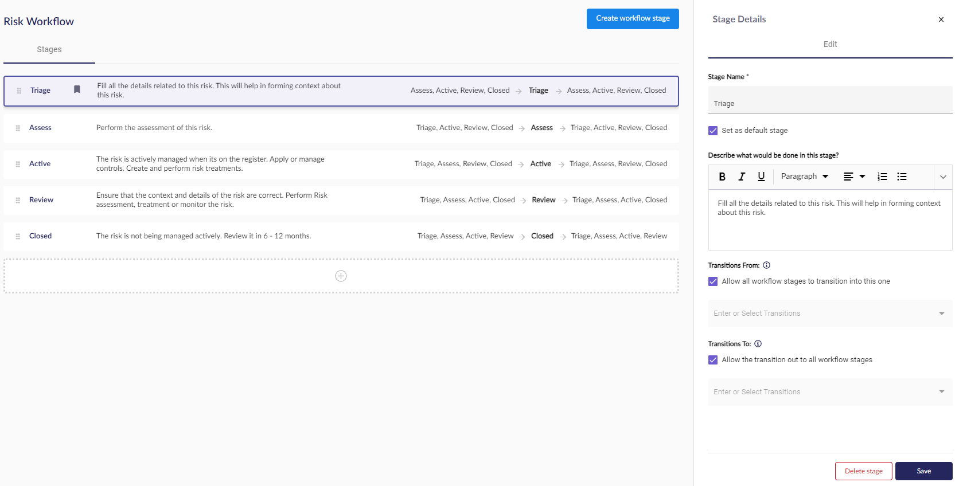The image size is (959, 486).
Task: Uncheck Set as default stage
Action: [x=713, y=131]
